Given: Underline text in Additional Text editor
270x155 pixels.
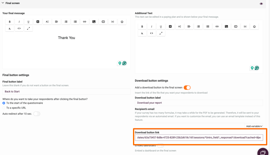Looking at the screenshot, I should 161,27.
